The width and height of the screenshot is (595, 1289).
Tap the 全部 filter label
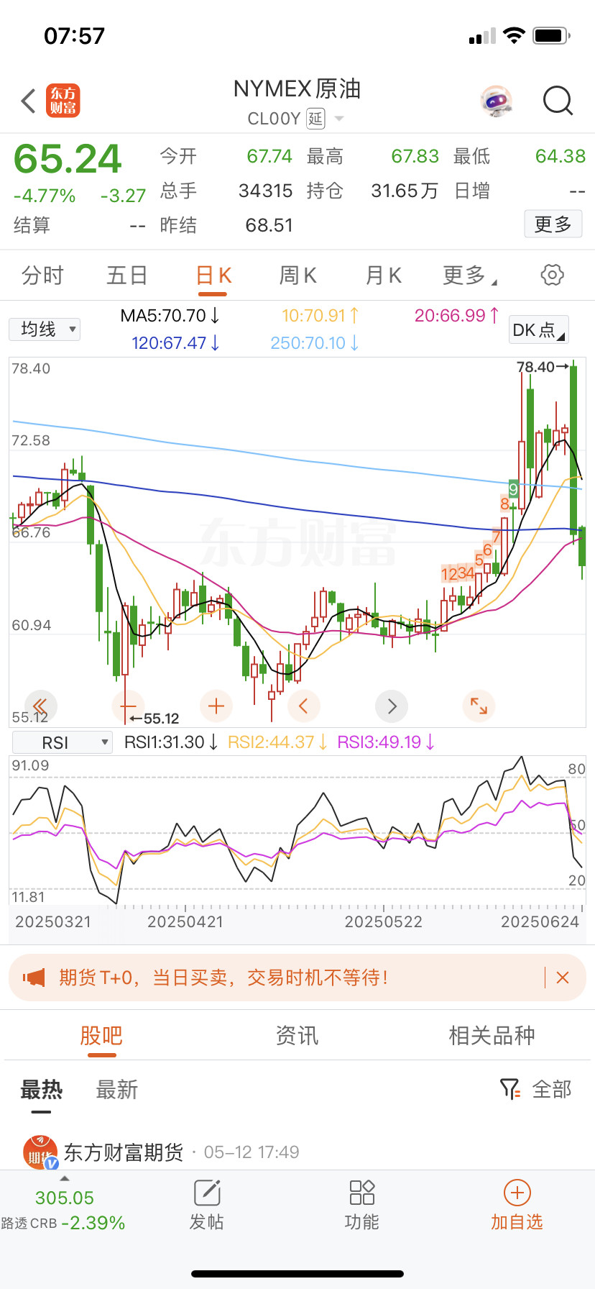[x=552, y=1090]
